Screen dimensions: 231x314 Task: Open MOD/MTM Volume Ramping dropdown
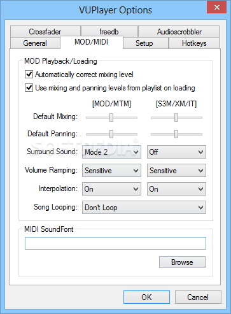(x=111, y=171)
